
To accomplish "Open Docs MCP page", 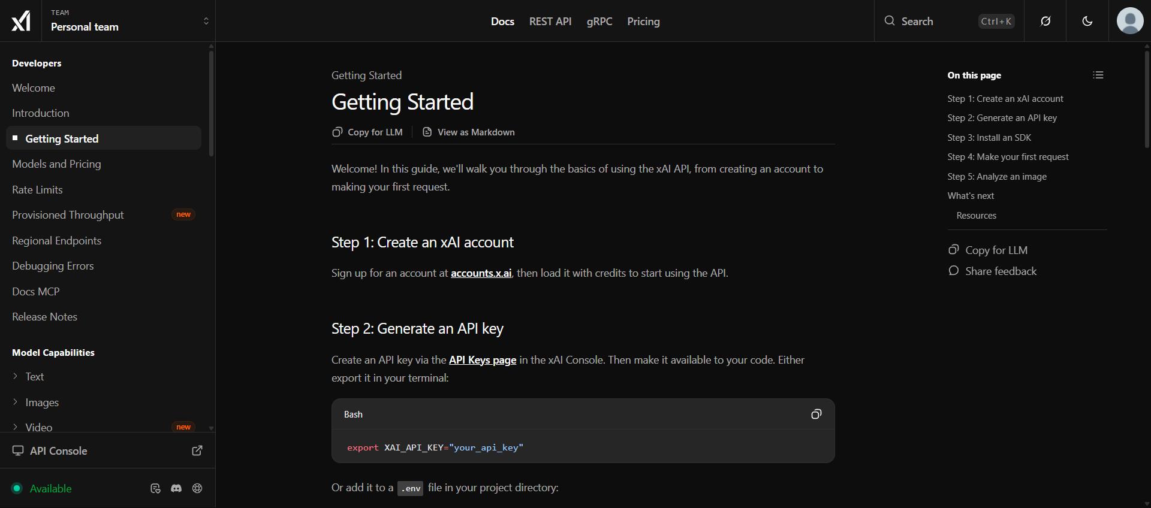I will [36, 292].
